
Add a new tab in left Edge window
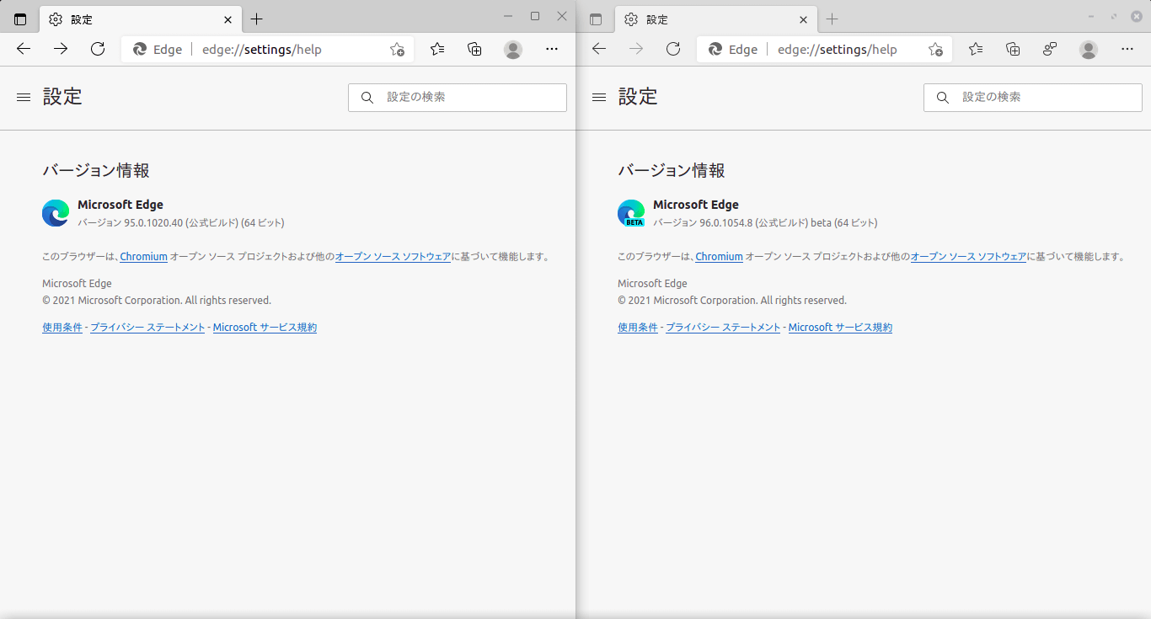click(257, 19)
